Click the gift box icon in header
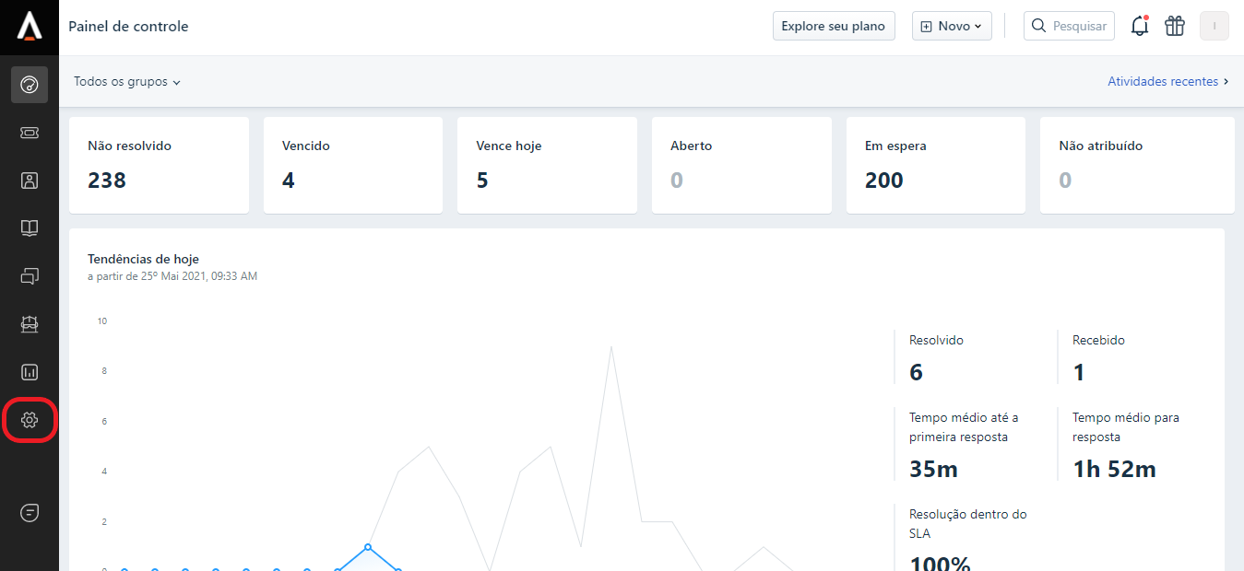1244x571 pixels. click(1174, 26)
